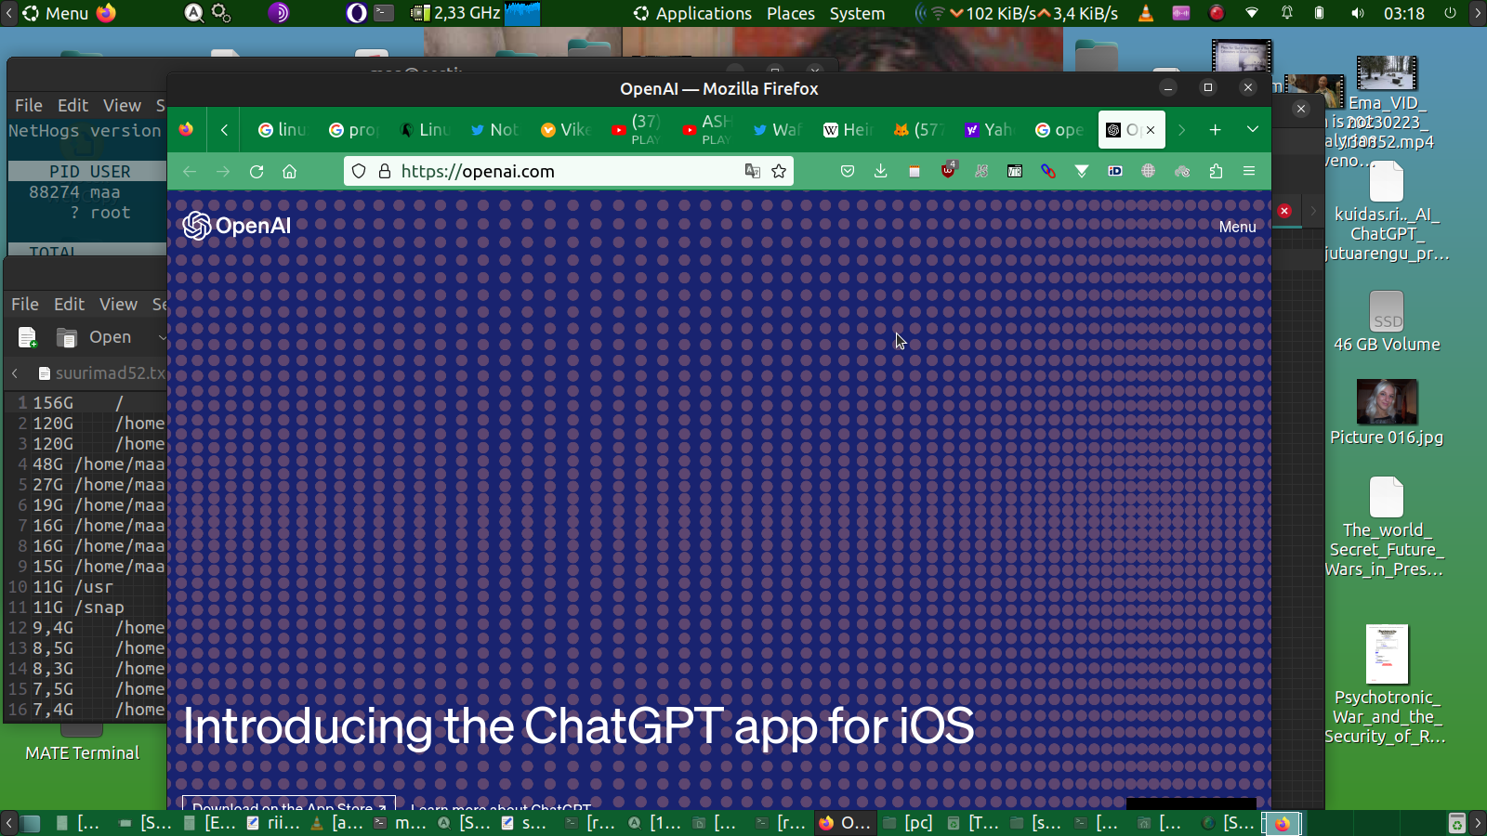The width and height of the screenshot is (1487, 836).
Task: Select the suurimad52.txt document tab
Action: [x=102, y=373]
